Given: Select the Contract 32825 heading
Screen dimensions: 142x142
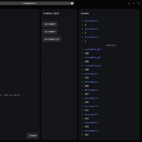Looking at the screenshot, I should pos(51,13).
